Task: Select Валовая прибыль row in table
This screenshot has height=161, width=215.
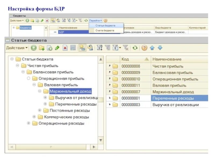Action: pos(157,85)
